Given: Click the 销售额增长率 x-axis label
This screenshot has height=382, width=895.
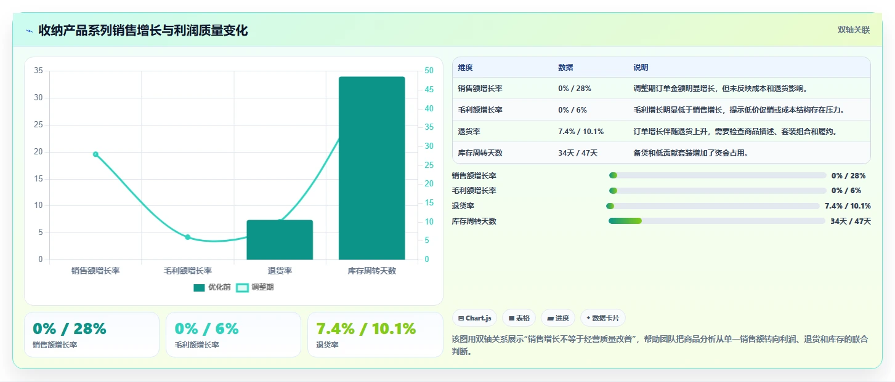Looking at the screenshot, I should point(95,271).
